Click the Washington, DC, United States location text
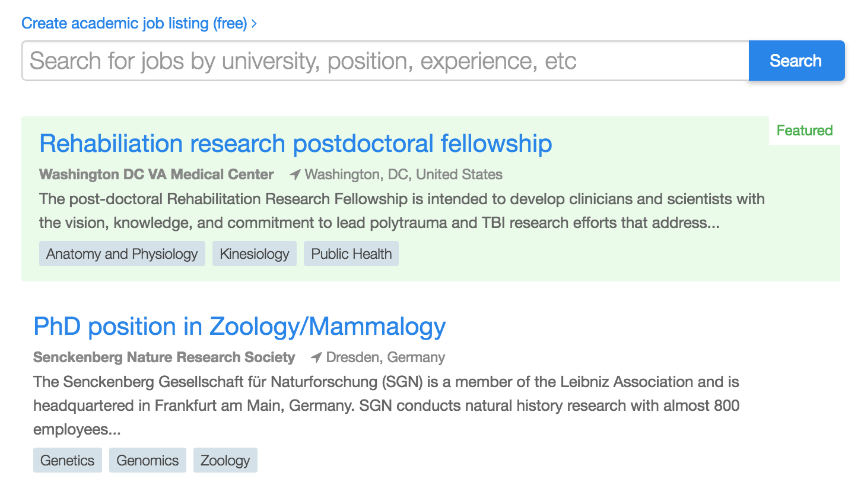This screenshot has width=864, height=488. 404,175
